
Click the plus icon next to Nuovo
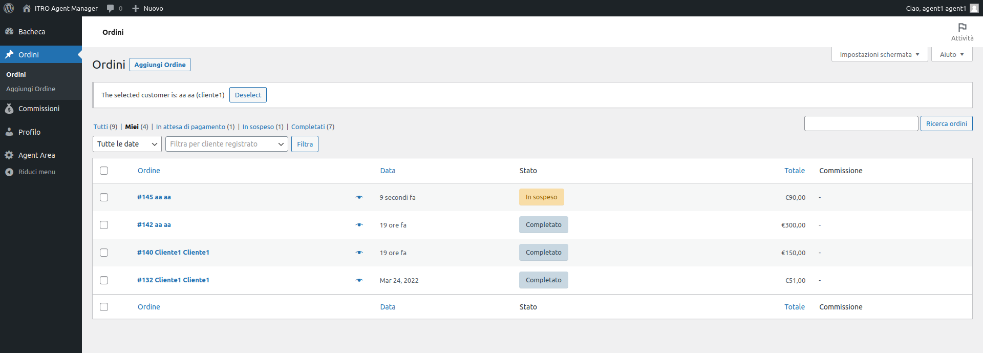click(136, 8)
